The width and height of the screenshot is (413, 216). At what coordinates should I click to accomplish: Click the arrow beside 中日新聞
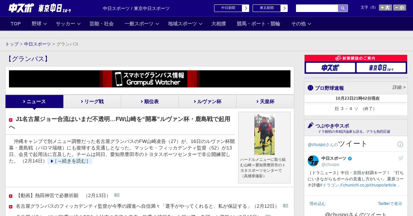point(246,8)
